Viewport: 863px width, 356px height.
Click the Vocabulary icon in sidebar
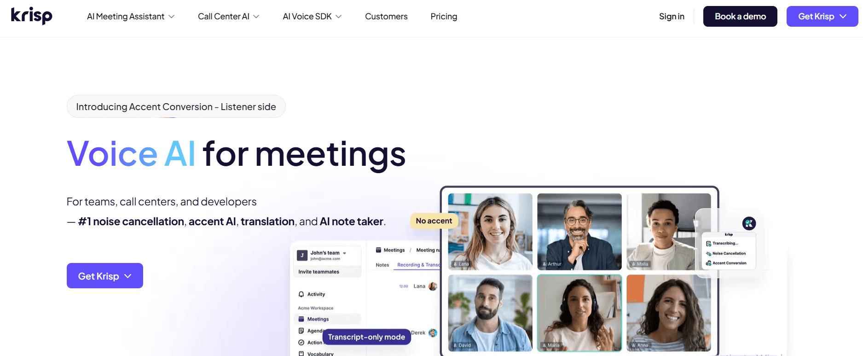point(301,354)
